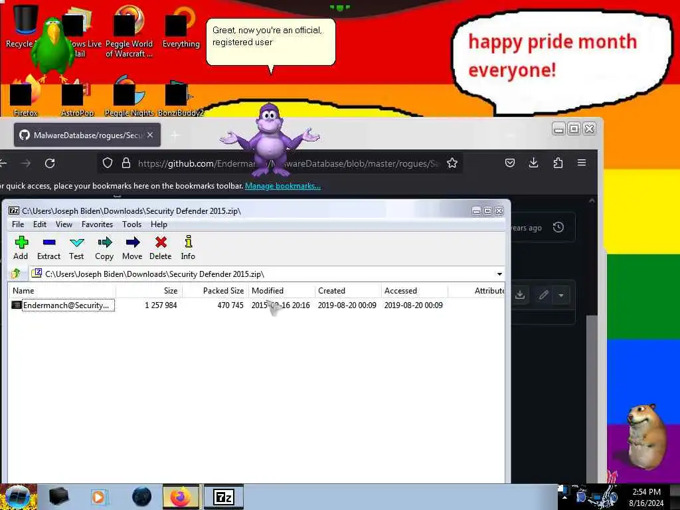Edit file with GitHub pencil icon
This screenshot has width=680, height=510.
(x=543, y=295)
